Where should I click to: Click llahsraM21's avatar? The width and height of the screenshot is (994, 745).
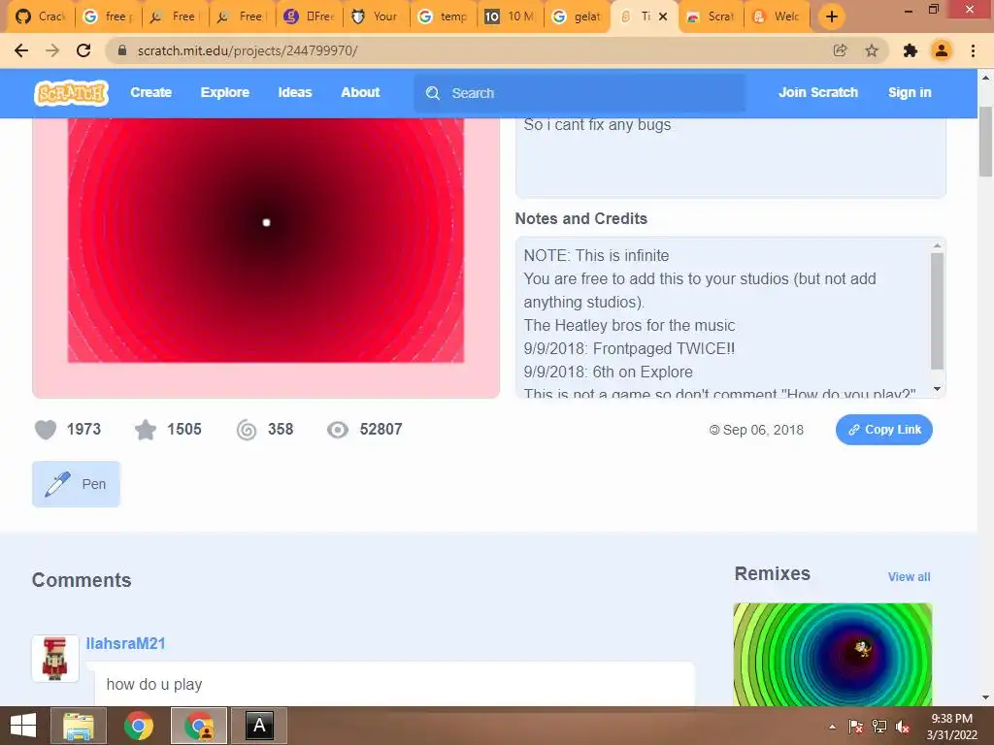click(55, 659)
